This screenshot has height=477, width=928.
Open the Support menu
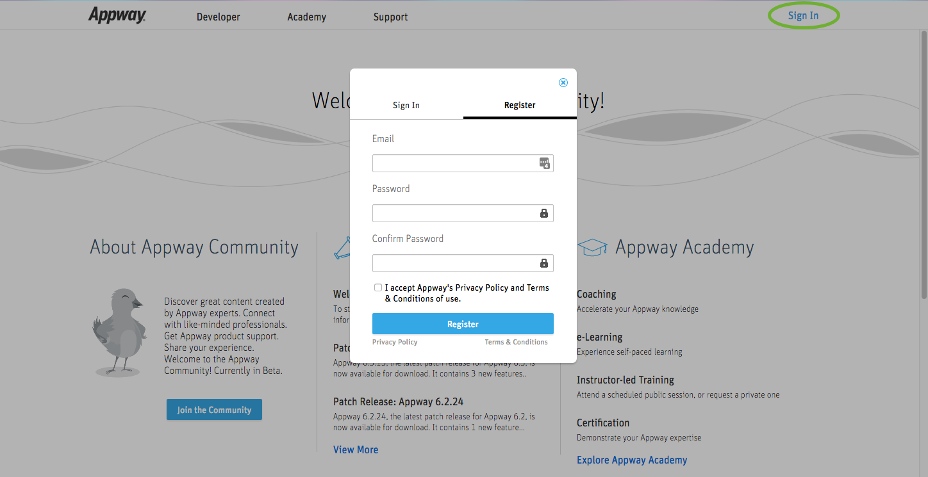[x=391, y=17]
